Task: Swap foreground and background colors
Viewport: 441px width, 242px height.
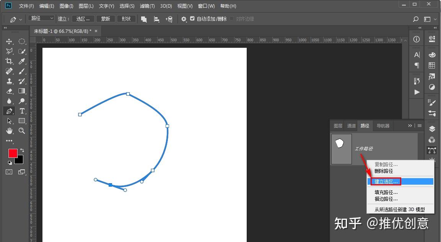Action: pyautogui.click(x=22, y=150)
